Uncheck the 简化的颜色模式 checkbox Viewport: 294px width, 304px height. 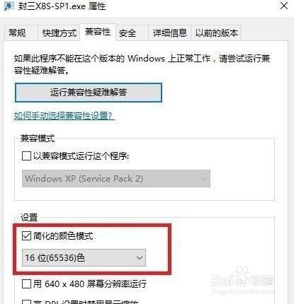(26, 235)
